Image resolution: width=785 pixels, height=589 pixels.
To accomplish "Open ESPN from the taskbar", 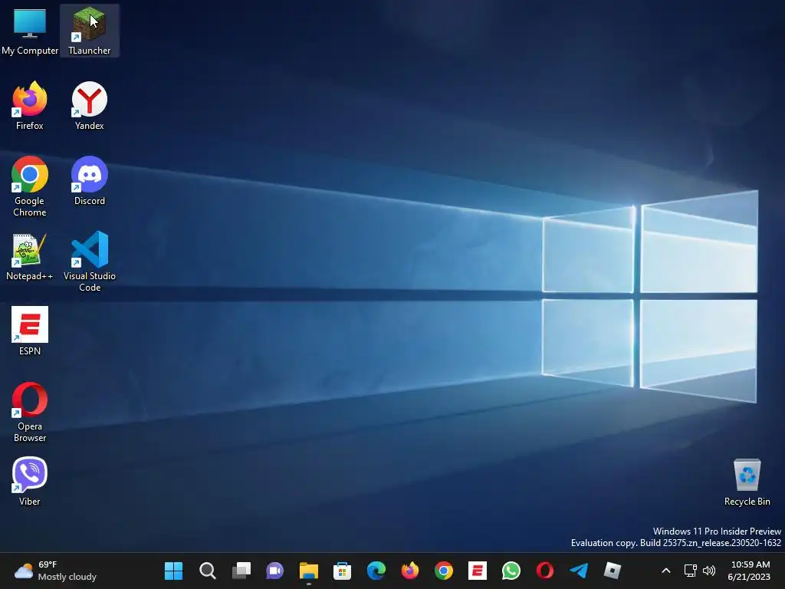I will click(477, 571).
